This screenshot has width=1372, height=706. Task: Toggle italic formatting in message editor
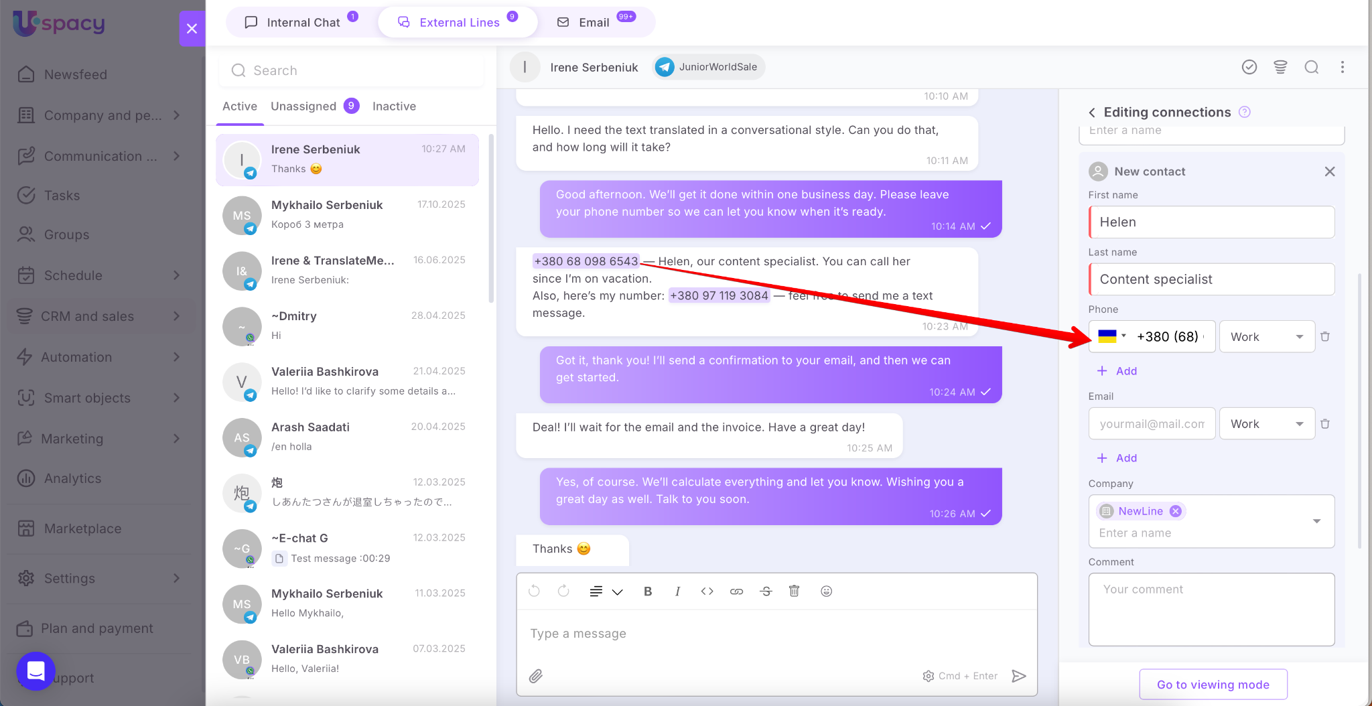tap(677, 591)
